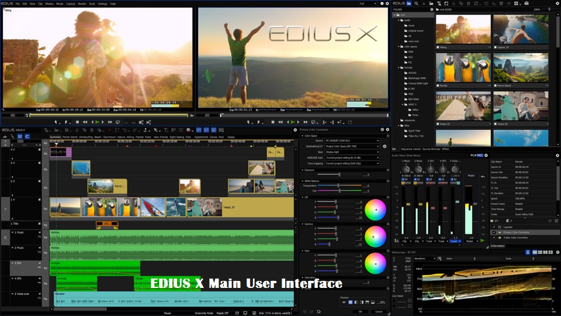Collapse the White Balance section

pos(303,181)
